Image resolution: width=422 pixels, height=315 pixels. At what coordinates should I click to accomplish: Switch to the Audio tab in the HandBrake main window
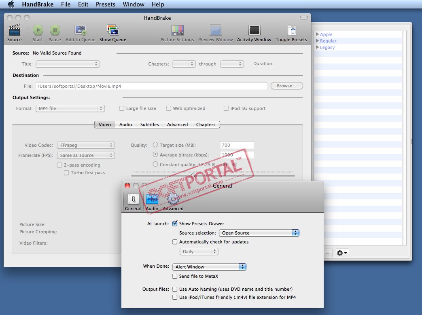(x=126, y=125)
